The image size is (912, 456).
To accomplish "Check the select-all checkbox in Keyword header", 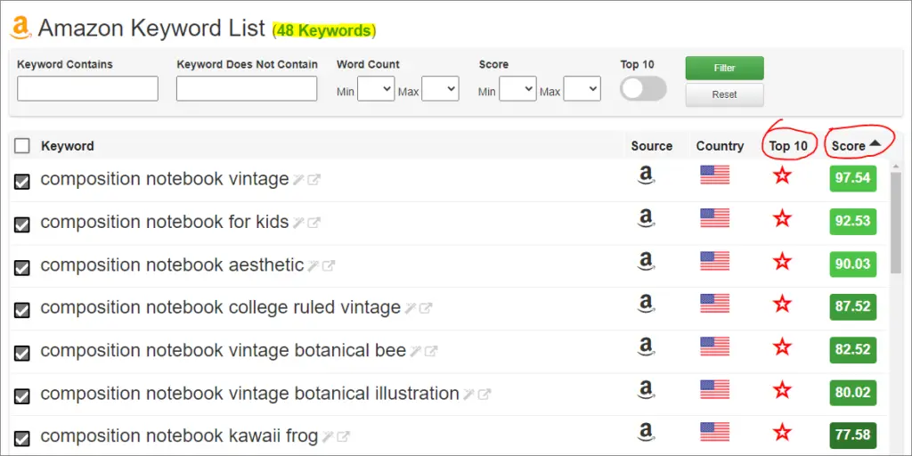I will coord(22,146).
